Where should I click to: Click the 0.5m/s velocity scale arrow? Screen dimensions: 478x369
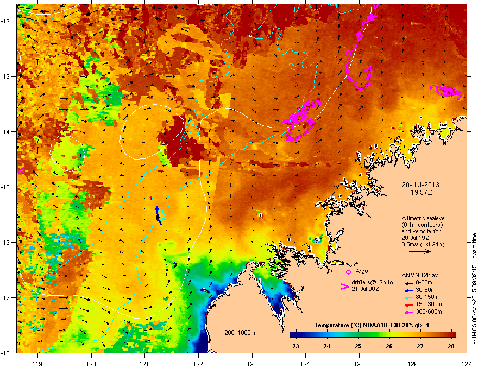tap(420, 251)
